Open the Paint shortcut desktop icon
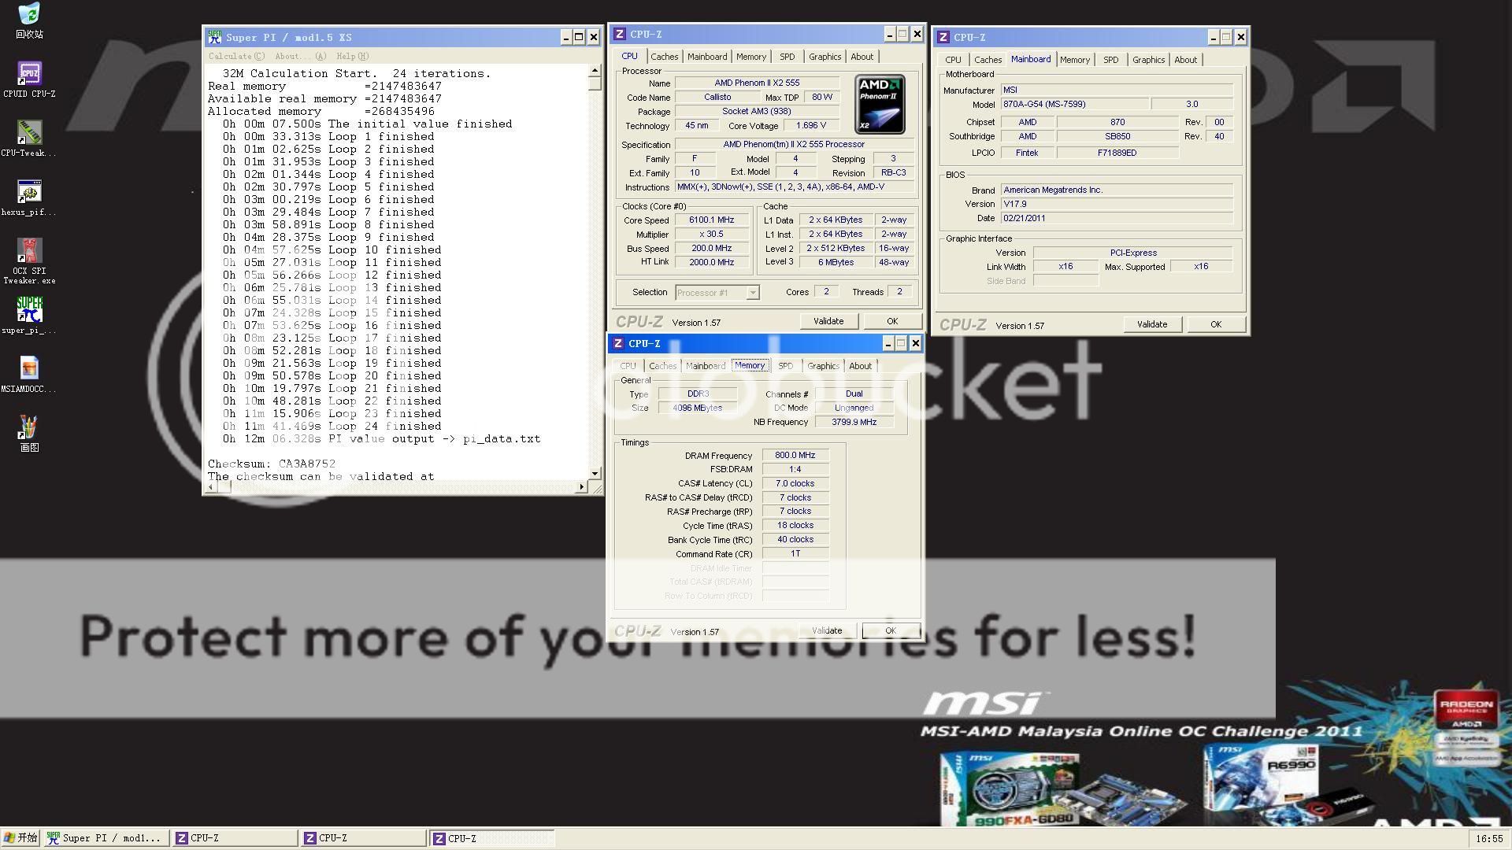 (29, 429)
